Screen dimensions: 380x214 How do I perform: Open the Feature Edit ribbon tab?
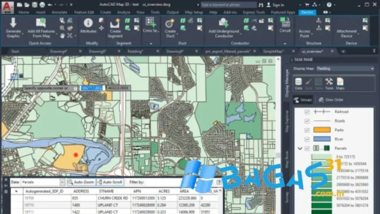click(x=84, y=12)
